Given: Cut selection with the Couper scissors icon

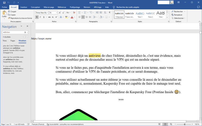Looking at the screenshot, I should click(x=9, y=11).
